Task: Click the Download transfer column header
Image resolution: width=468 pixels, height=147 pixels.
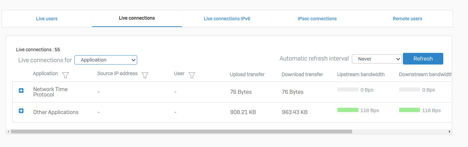Action: 302,74
